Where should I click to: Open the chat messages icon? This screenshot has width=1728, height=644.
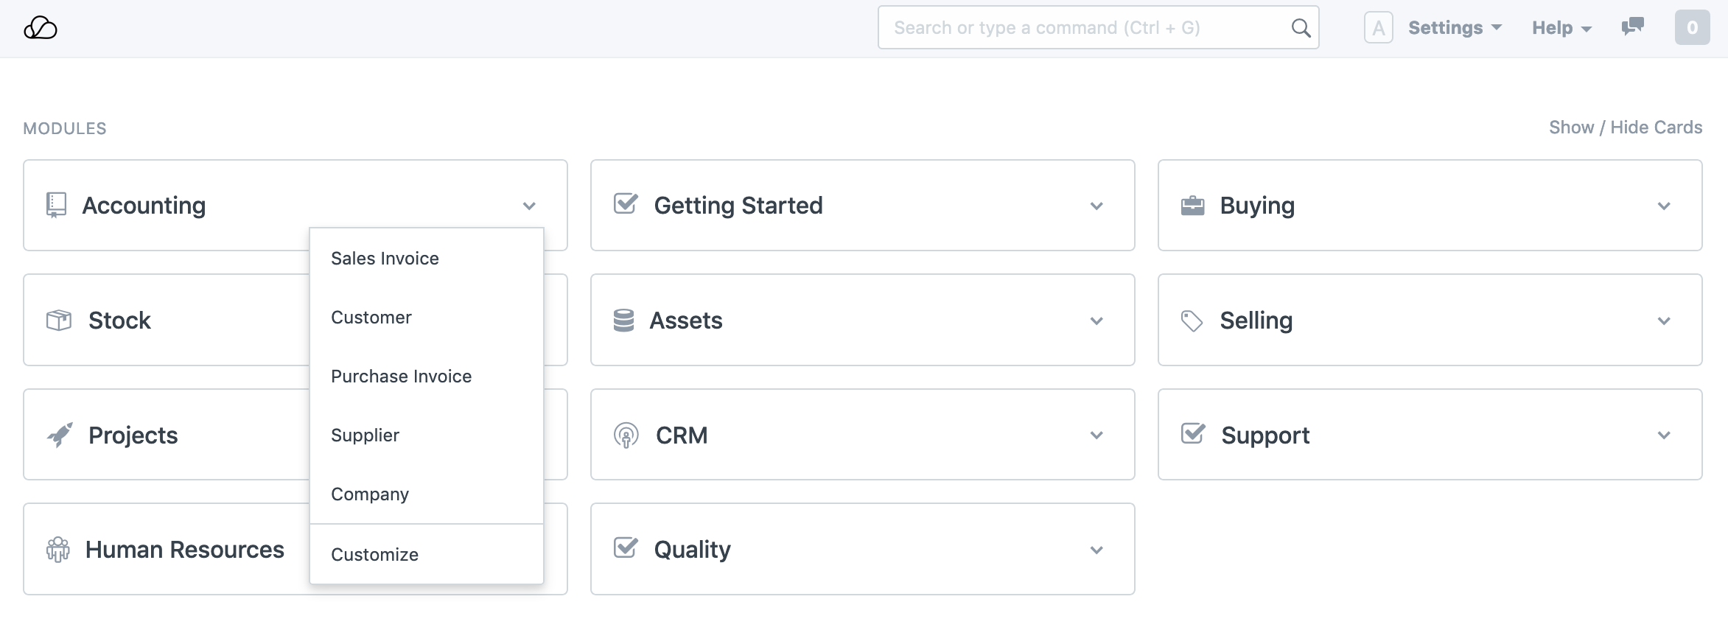coord(1632,27)
